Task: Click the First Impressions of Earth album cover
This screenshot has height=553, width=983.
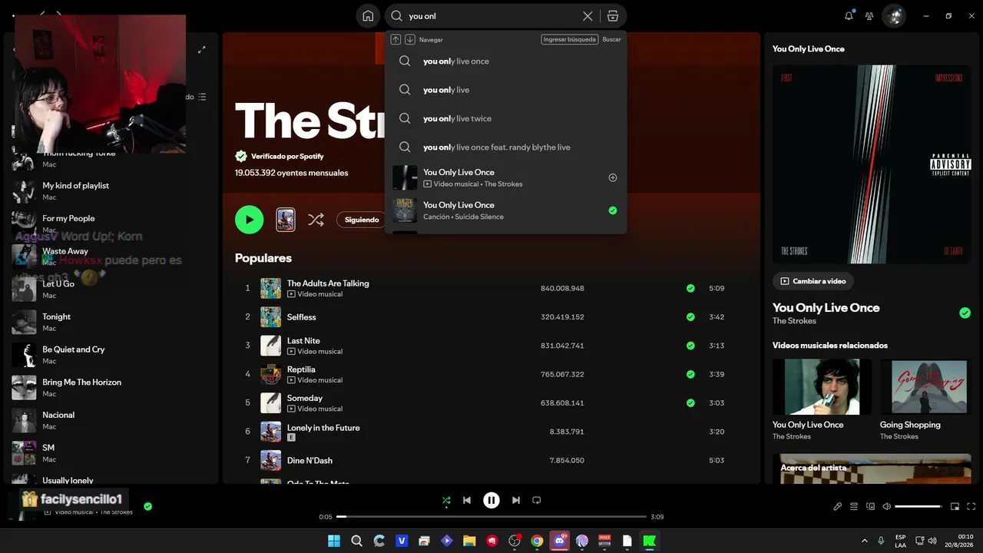Action: [x=872, y=164]
